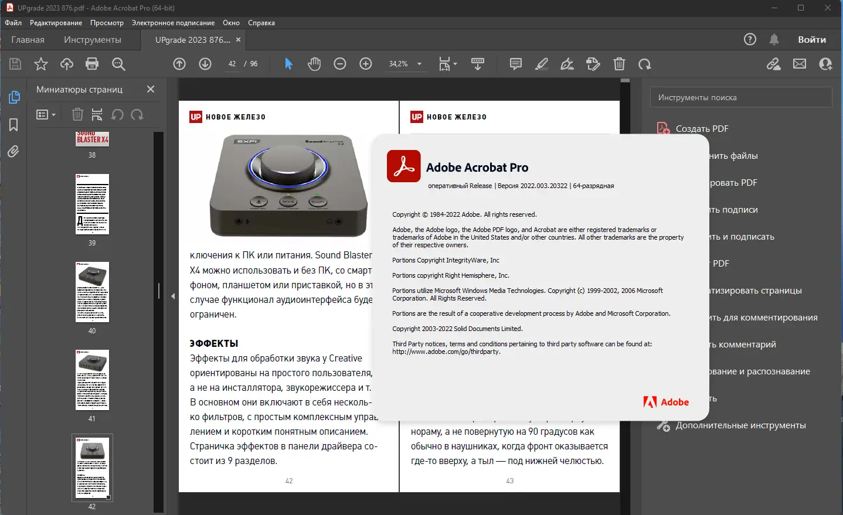Toggle the bookmarks side panel
The image size is (843, 515).
(x=13, y=125)
